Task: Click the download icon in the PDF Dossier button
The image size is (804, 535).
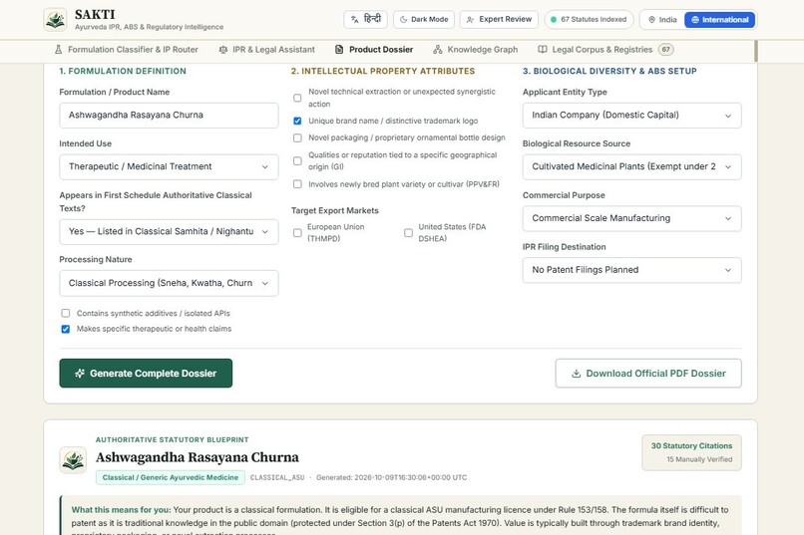Action: (577, 374)
